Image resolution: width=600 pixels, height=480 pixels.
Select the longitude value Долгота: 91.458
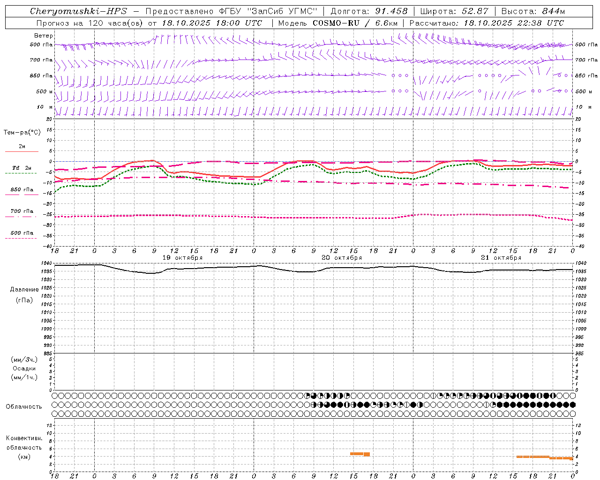click(369, 11)
